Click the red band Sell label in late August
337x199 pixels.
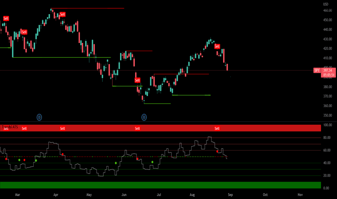click(x=217, y=128)
